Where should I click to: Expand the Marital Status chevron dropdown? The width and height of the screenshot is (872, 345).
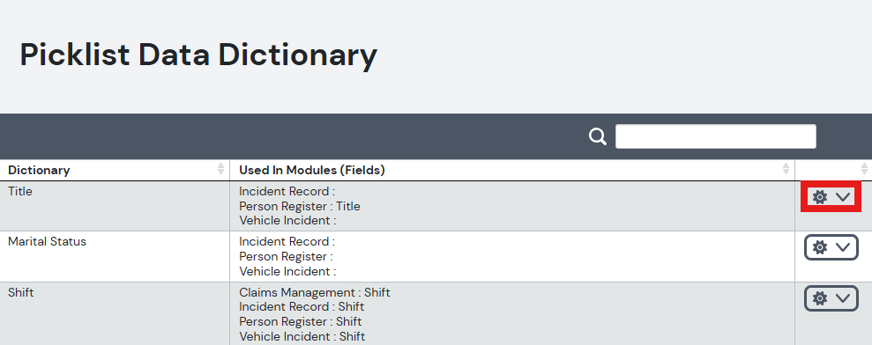(843, 247)
